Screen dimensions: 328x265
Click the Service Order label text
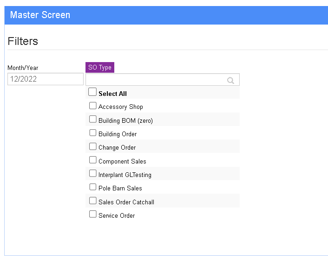point(117,215)
